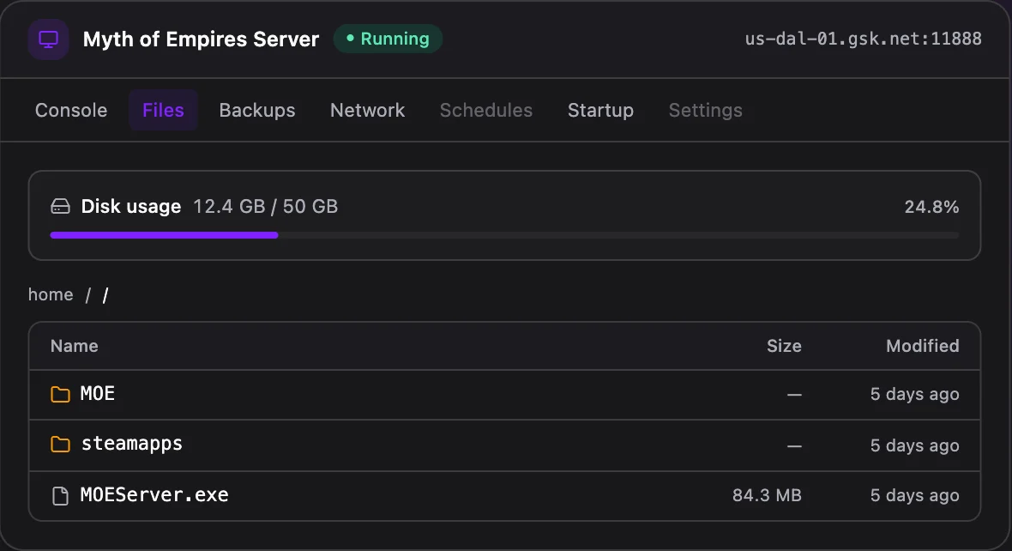
Task: Open the Console tab
Action: 71,111
